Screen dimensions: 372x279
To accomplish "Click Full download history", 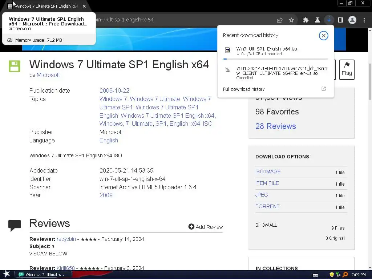I will click(244, 89).
